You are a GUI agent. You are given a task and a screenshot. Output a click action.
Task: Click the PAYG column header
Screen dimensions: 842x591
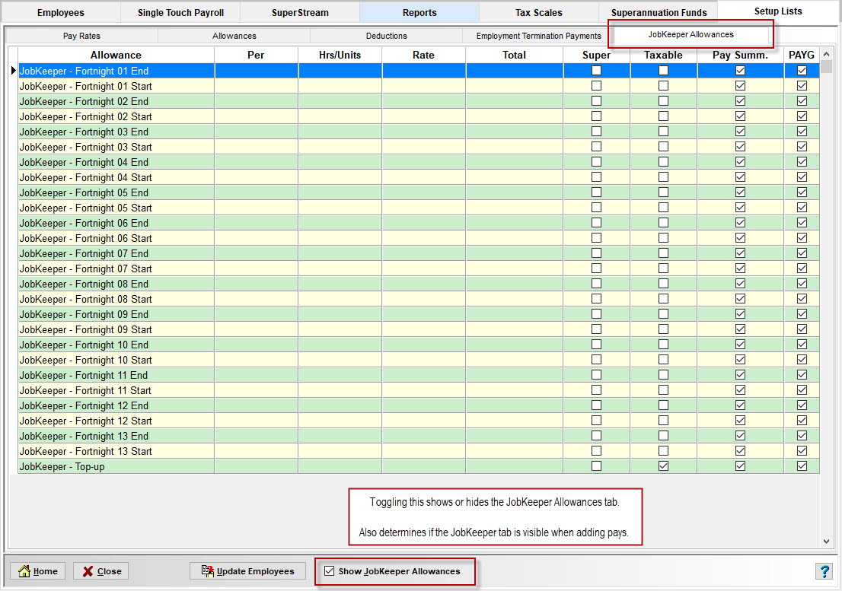pos(802,56)
